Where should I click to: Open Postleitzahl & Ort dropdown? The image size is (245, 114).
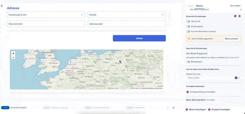click(46, 15)
